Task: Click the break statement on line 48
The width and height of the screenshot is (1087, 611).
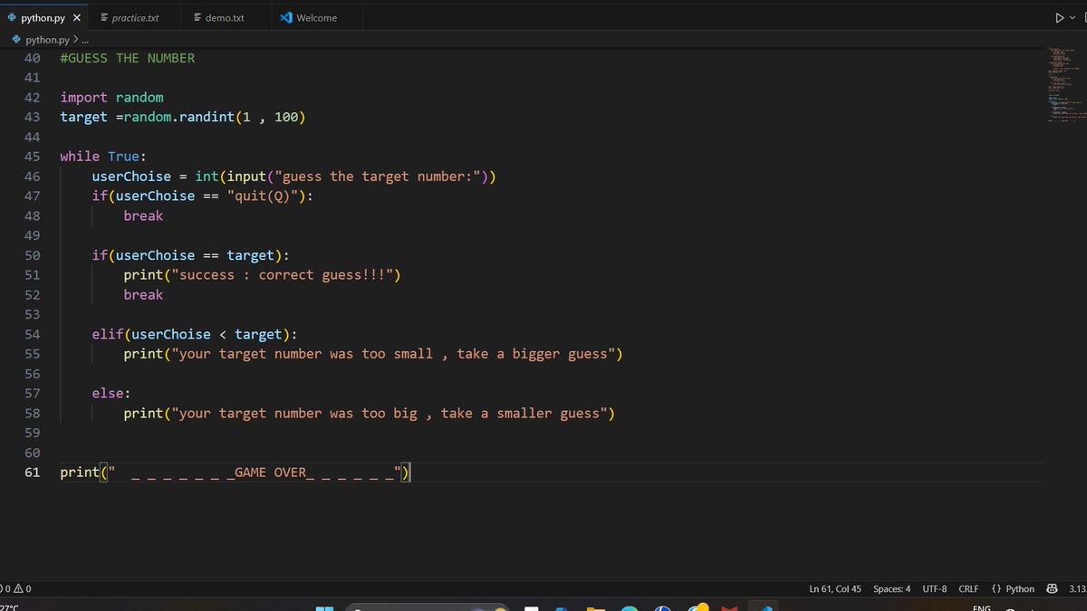Action: pos(143,216)
